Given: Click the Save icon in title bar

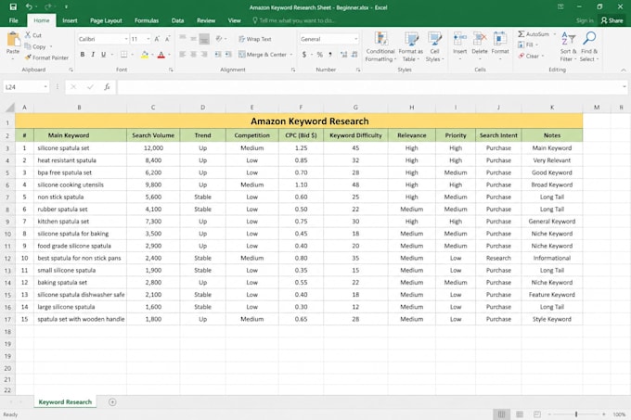Looking at the screenshot, I should (x=13, y=6).
